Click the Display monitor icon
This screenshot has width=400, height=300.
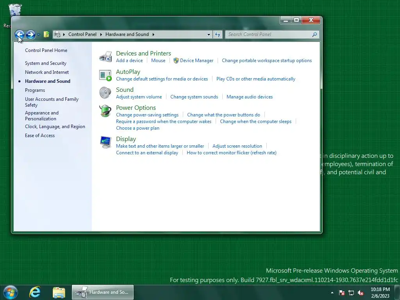[x=105, y=142]
